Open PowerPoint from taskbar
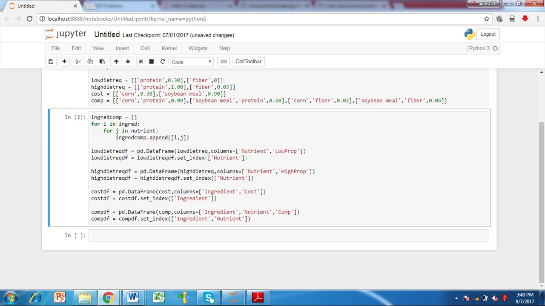The height and width of the screenshot is (306, 545). coord(60,297)
